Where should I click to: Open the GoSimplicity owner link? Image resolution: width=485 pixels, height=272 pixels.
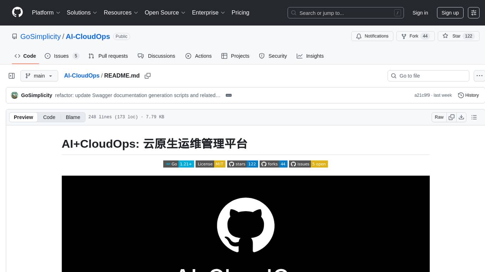tap(41, 36)
